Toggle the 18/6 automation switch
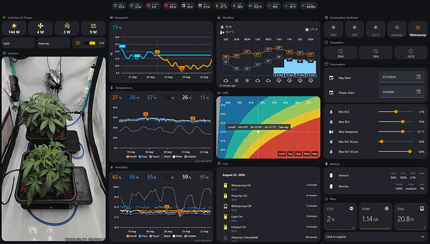The width and height of the screenshot is (430, 244). (355, 30)
